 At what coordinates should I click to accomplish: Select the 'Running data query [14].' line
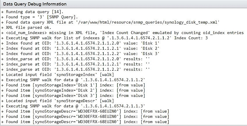coord(32,12)
